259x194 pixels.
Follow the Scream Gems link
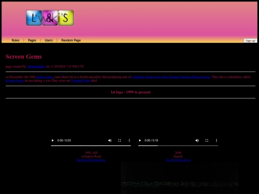pyautogui.click(x=15, y=80)
